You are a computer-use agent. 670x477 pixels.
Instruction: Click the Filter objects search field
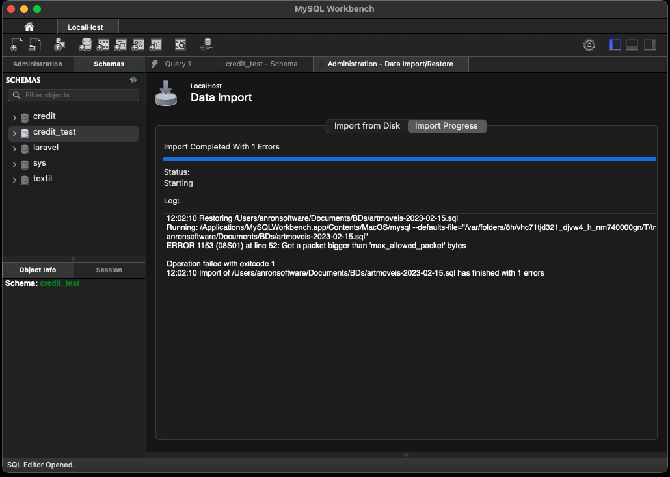pos(78,95)
